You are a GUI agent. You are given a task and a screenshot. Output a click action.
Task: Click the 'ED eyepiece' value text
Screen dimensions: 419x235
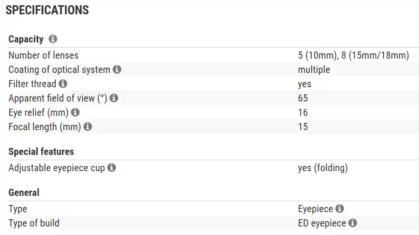pyautogui.click(x=322, y=223)
